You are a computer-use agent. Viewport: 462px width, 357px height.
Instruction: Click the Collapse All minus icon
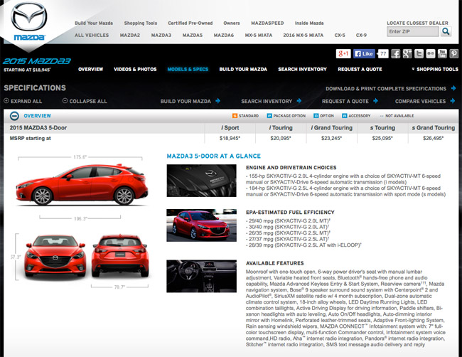(65, 101)
